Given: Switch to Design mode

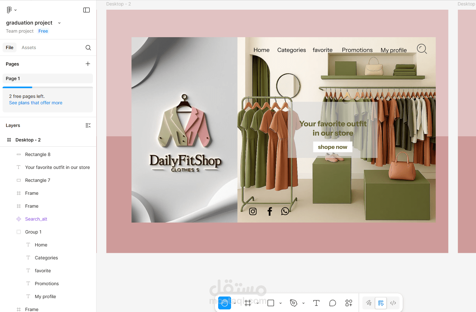Looking at the screenshot, I should click(381, 303).
